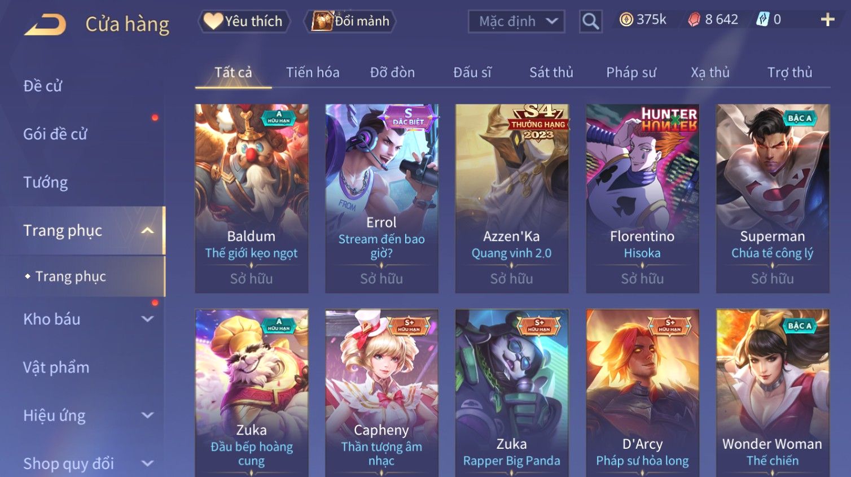Open Gói đề cử in sidebar

(x=55, y=134)
